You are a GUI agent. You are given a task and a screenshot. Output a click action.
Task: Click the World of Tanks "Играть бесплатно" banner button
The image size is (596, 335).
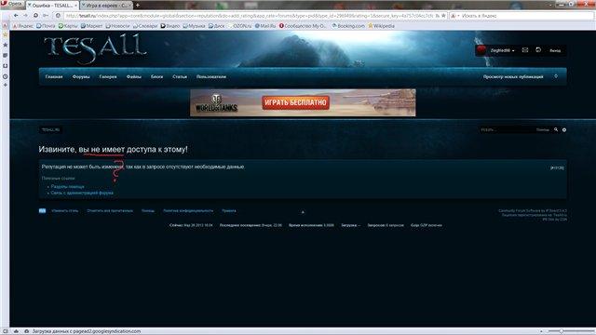point(296,102)
